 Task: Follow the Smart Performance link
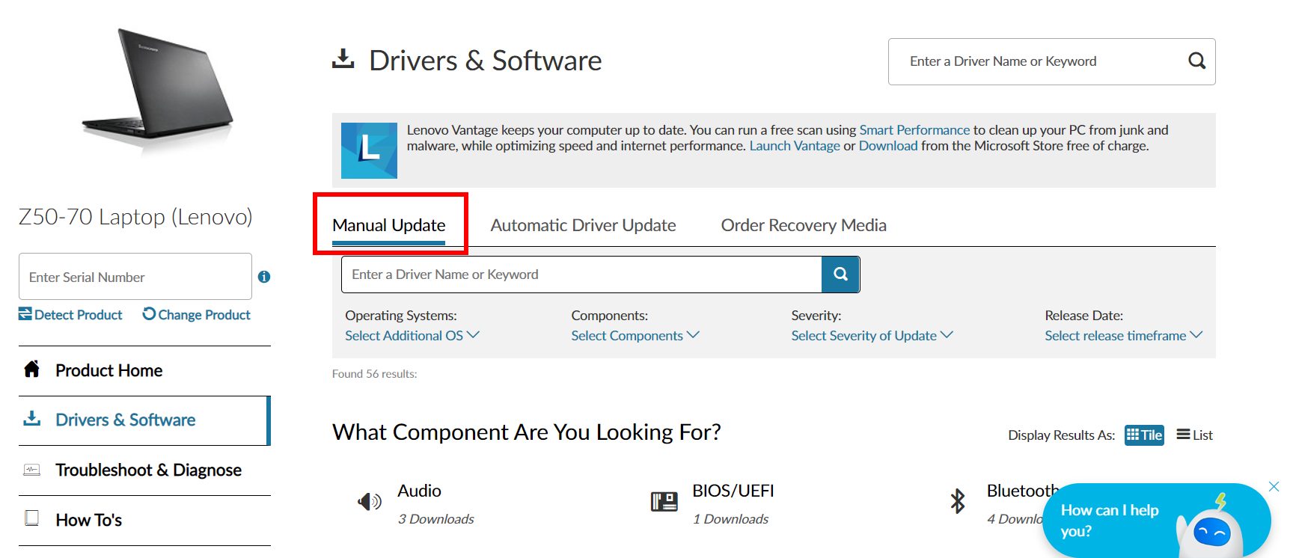coord(914,130)
